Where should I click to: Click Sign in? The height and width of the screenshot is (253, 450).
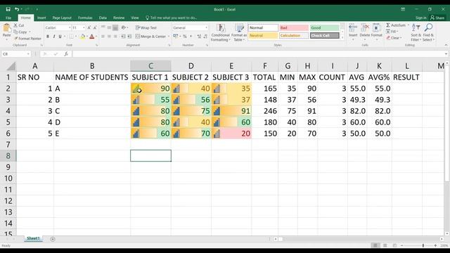420,18
